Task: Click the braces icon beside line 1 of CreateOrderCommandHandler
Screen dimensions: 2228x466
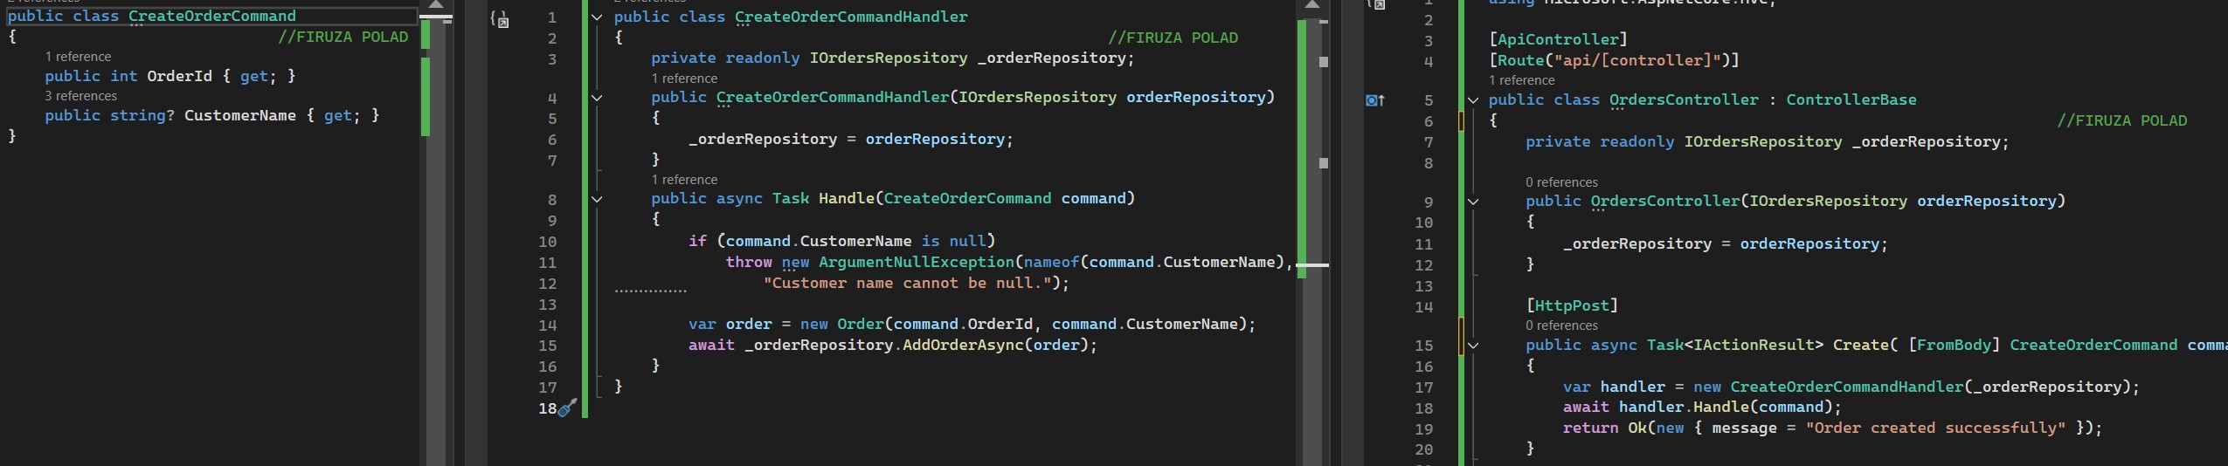Action: (x=500, y=18)
